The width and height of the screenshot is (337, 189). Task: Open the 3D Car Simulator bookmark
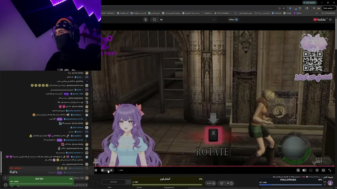pos(222,13)
